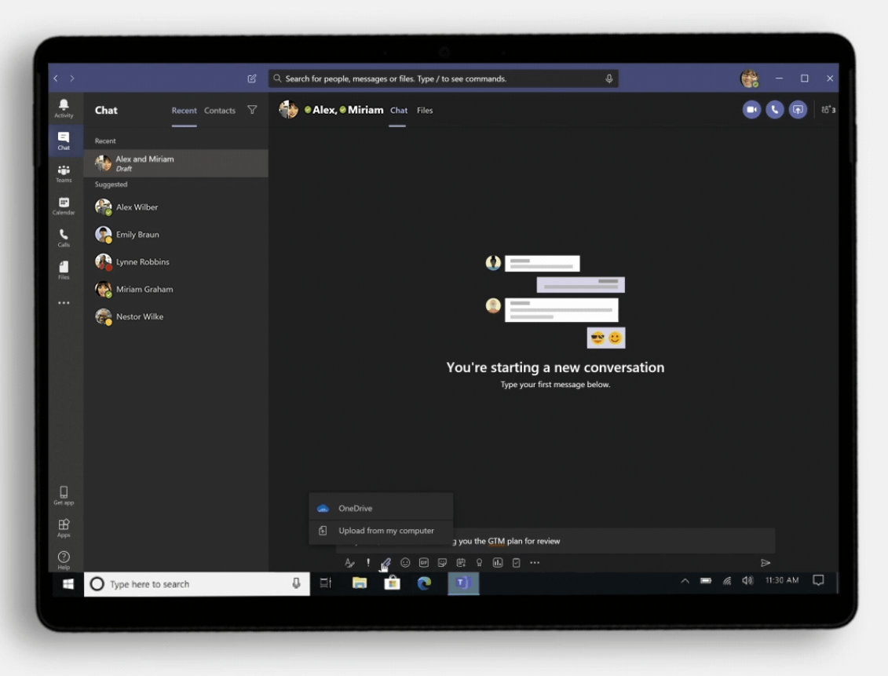Click the Teams search box
The image size is (888, 676).
point(442,79)
